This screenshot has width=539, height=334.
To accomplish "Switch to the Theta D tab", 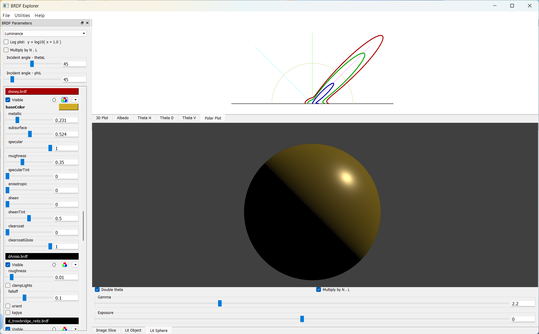I will (x=167, y=118).
